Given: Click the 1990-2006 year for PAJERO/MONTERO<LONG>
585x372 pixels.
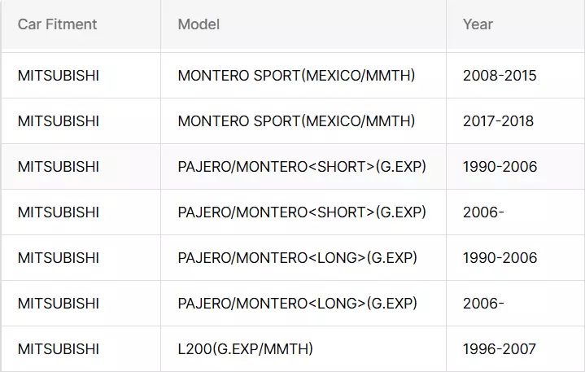Looking at the screenshot, I should pos(500,257).
